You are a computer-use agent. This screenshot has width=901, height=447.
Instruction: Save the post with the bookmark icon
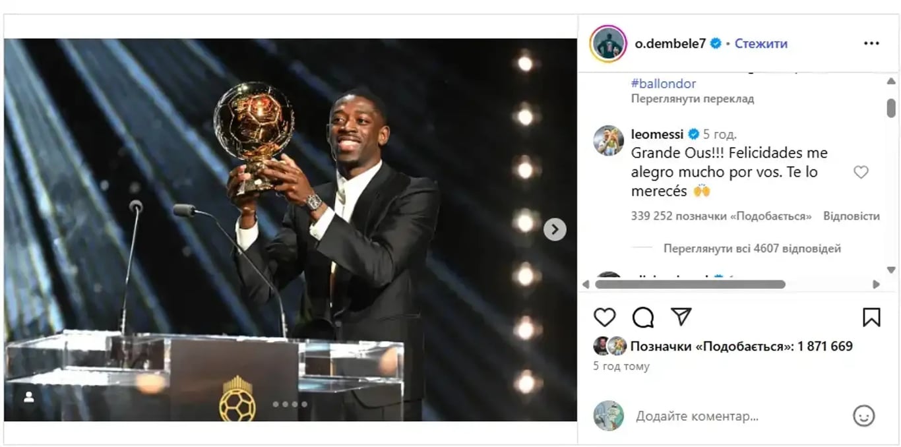(x=871, y=317)
